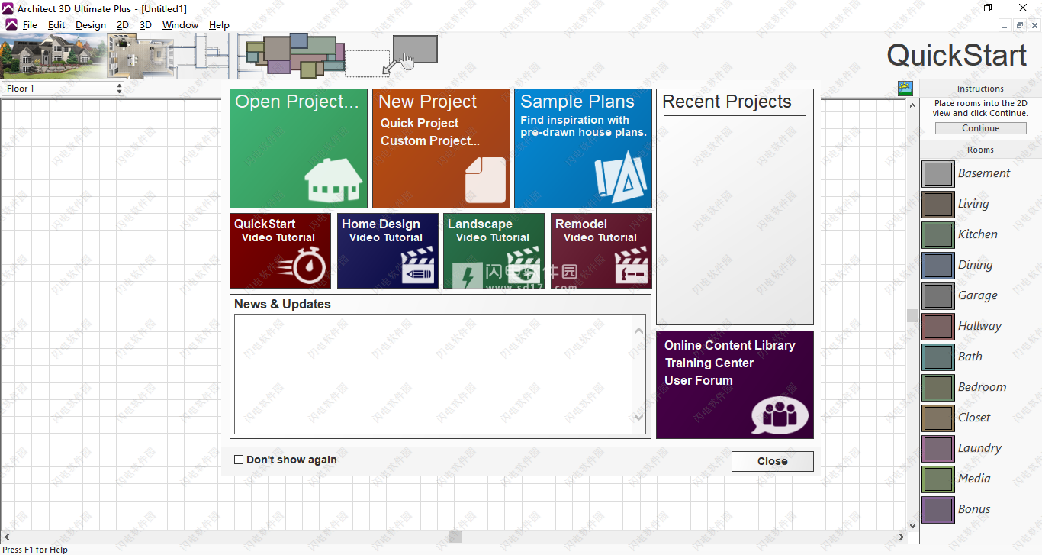1042x555 pixels.
Task: Click horizontal scrollbar left arrow
Action: click(x=6, y=537)
